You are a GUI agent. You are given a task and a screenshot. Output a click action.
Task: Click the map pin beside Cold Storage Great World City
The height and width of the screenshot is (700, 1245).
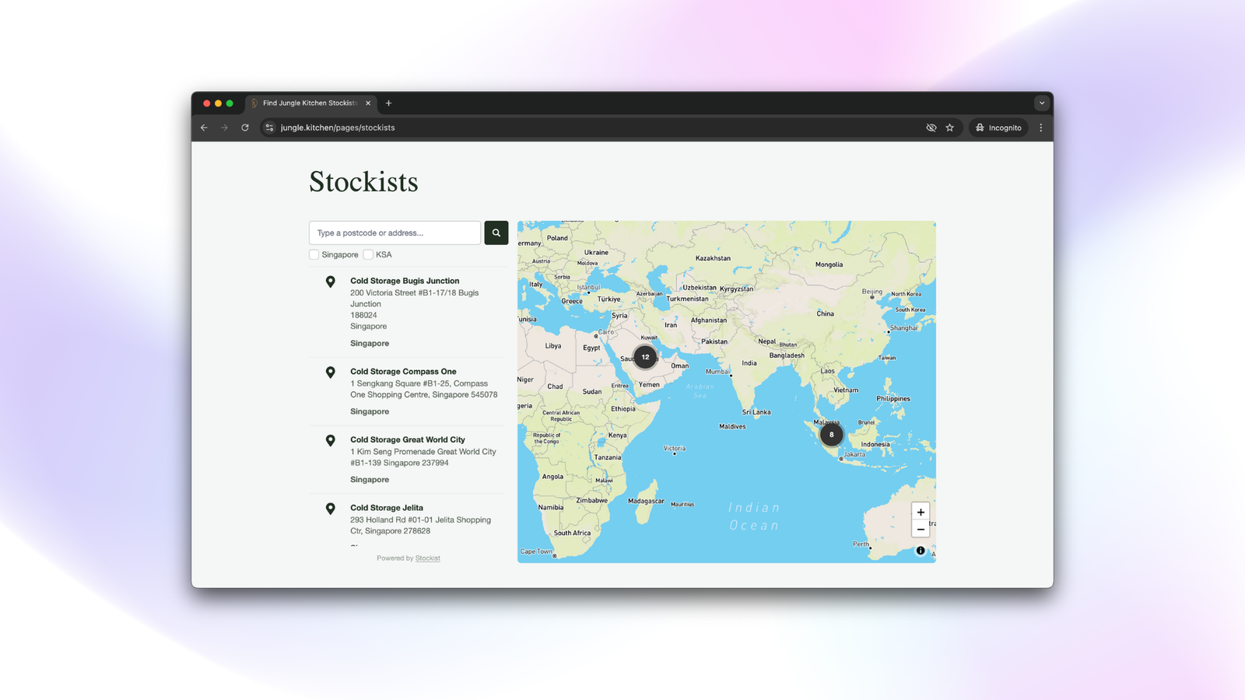point(331,440)
